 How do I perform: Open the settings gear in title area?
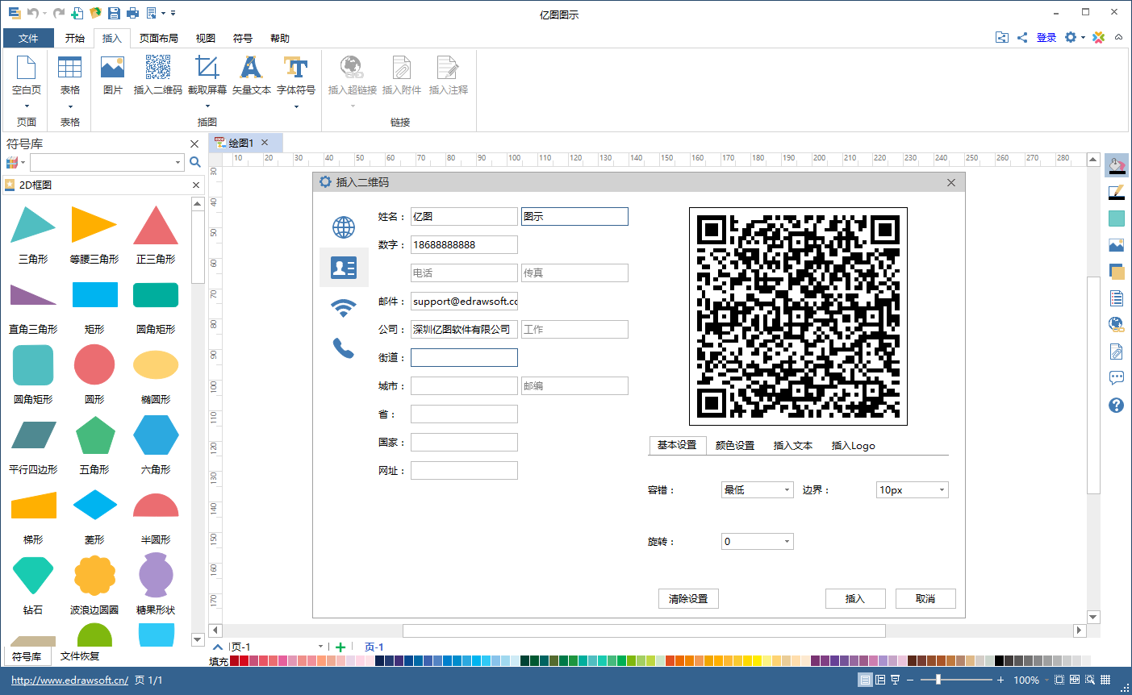[x=1070, y=37]
